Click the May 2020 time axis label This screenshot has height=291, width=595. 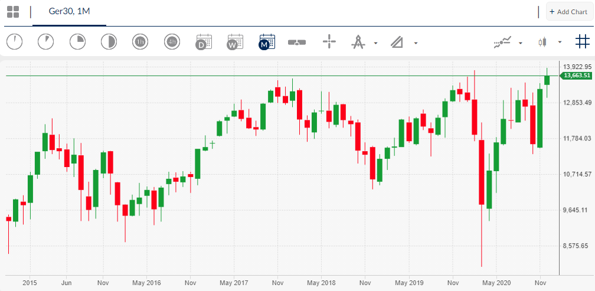496,283
